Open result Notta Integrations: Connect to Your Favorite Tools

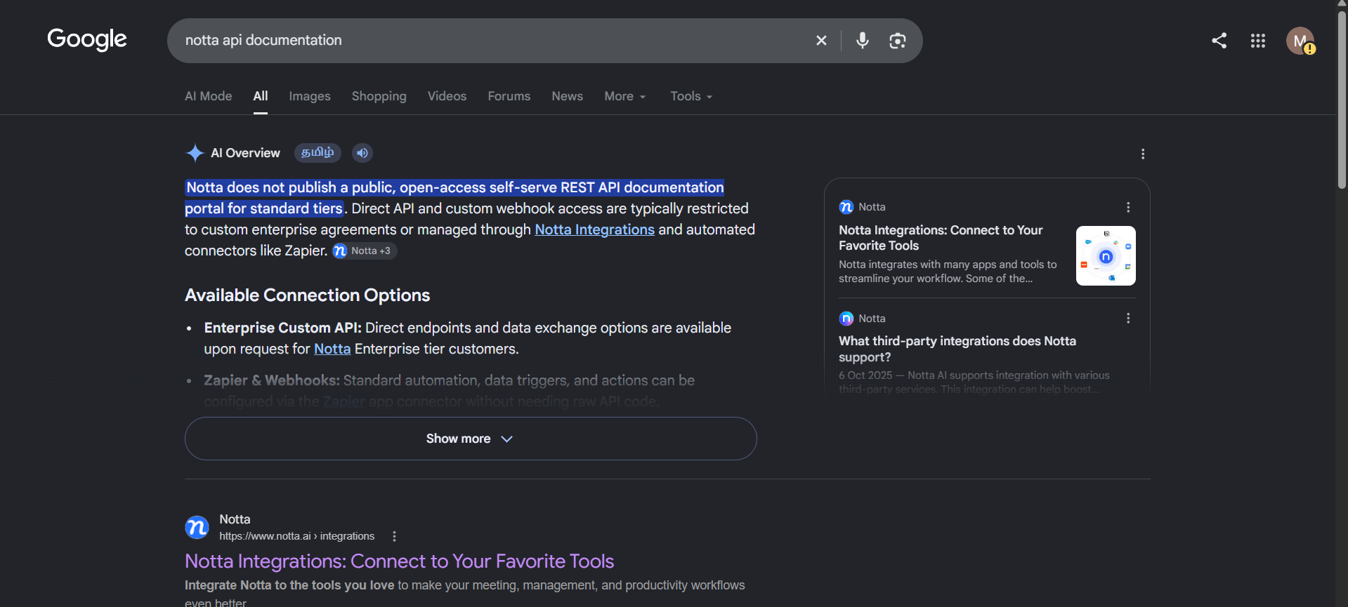(399, 561)
